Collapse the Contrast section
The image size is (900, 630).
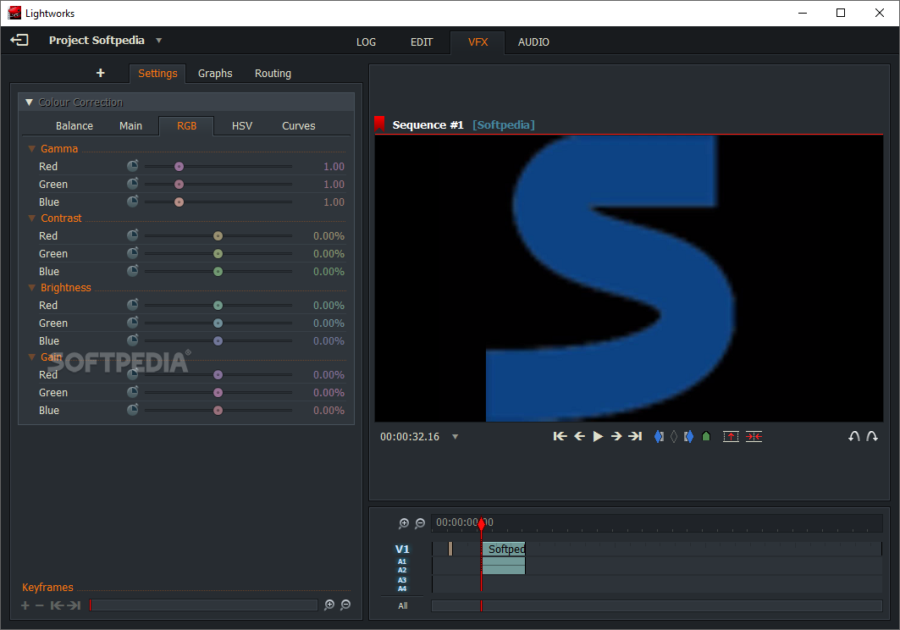(x=31, y=218)
